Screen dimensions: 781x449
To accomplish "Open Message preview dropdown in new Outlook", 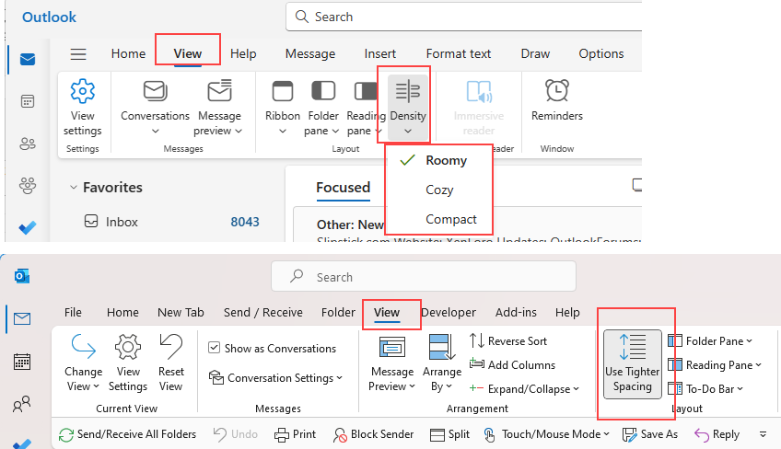I will point(219,107).
